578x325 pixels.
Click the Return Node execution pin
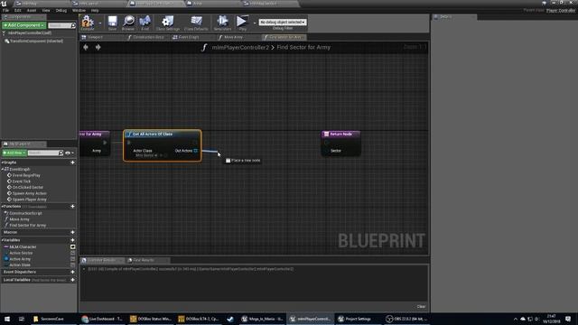click(x=326, y=143)
